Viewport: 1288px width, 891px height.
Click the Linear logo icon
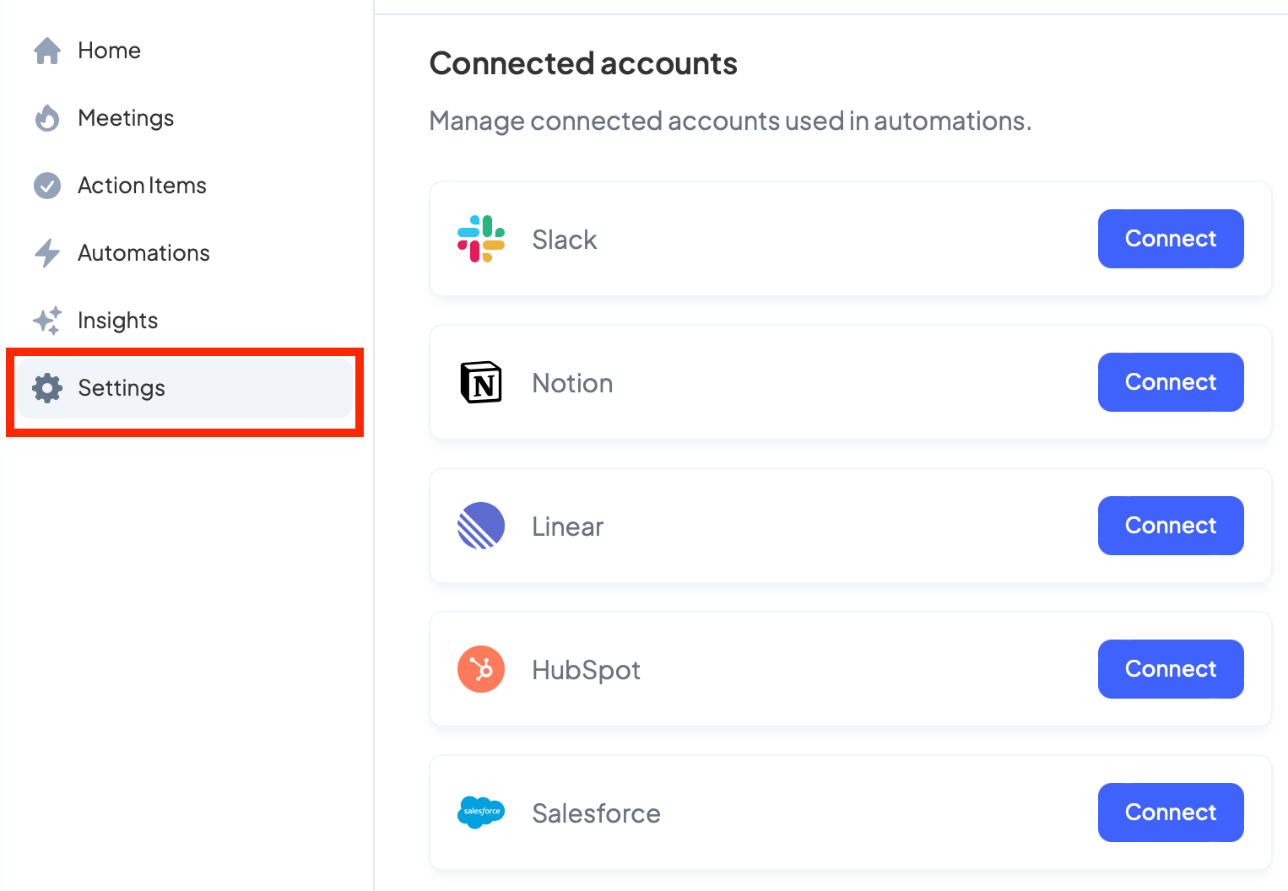(x=481, y=526)
